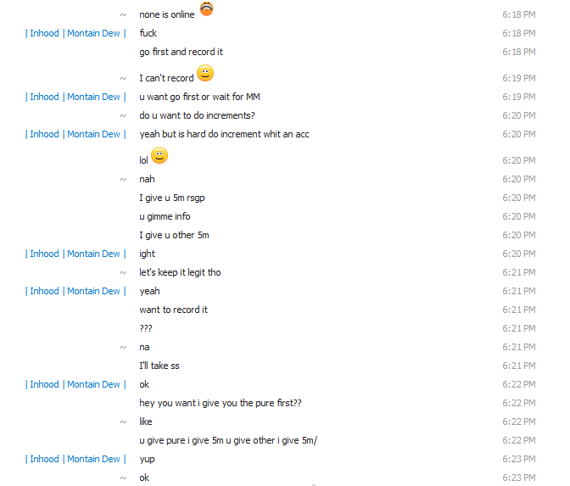Click the message 'let's keep it legit tho'
The height and width of the screenshot is (486, 570).
pyautogui.click(x=180, y=272)
